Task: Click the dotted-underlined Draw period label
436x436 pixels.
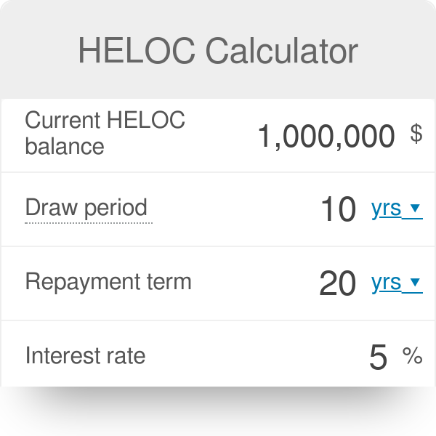Action: (86, 208)
